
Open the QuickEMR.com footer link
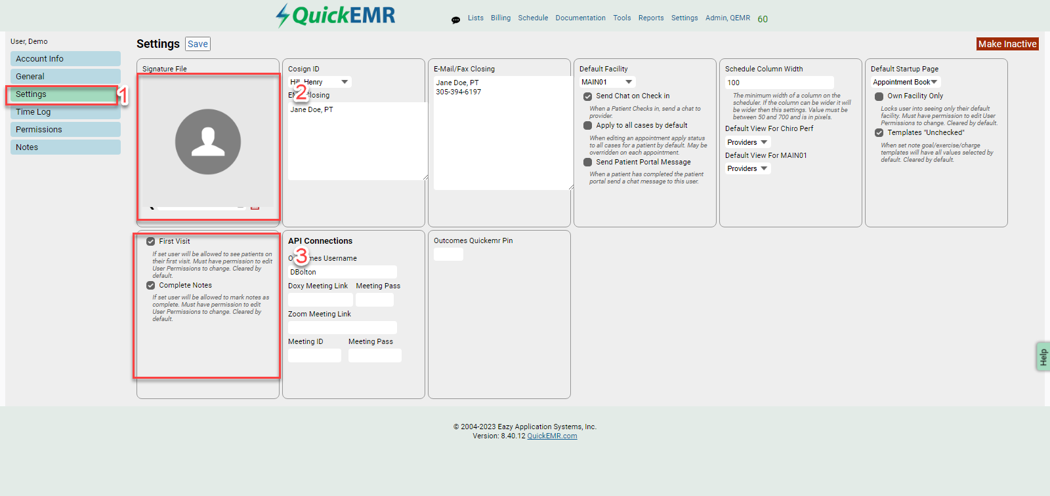[552, 436]
